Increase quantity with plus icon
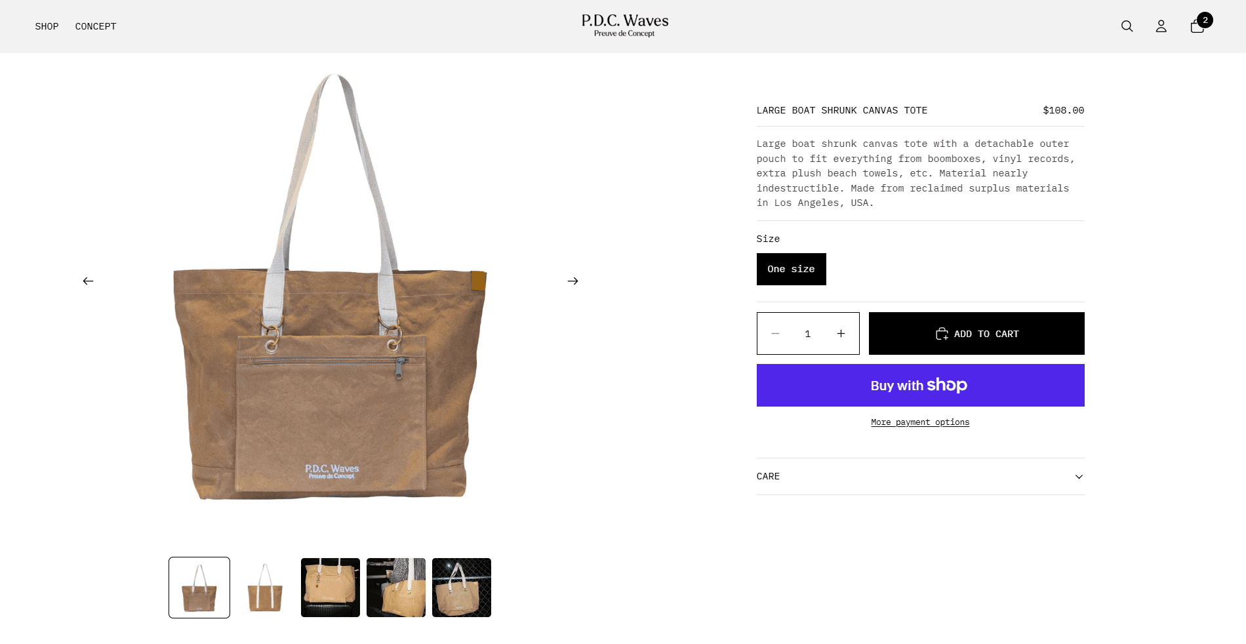 click(841, 334)
